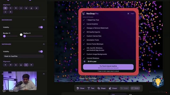Set watermark alignment to top

pos(5,65)
